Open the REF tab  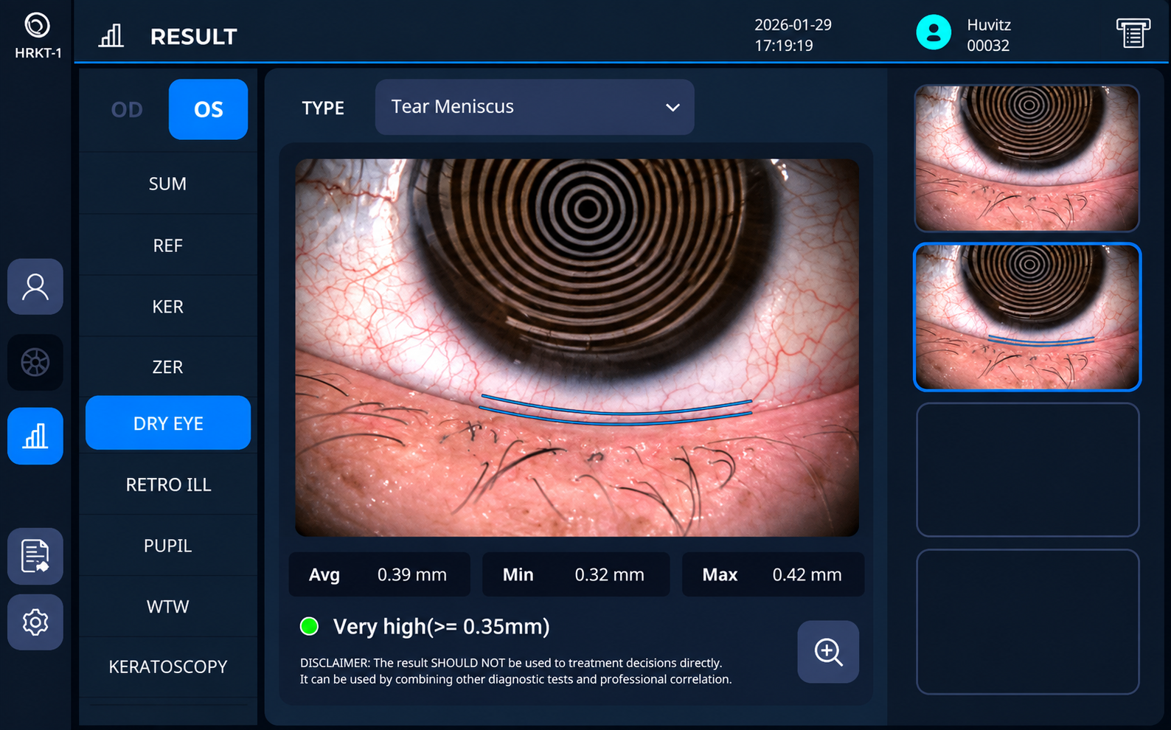[x=168, y=246]
